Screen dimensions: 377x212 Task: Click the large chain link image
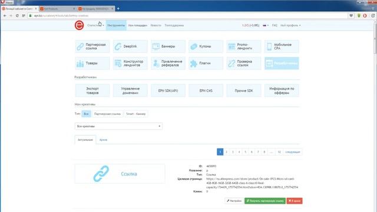[x=101, y=174]
